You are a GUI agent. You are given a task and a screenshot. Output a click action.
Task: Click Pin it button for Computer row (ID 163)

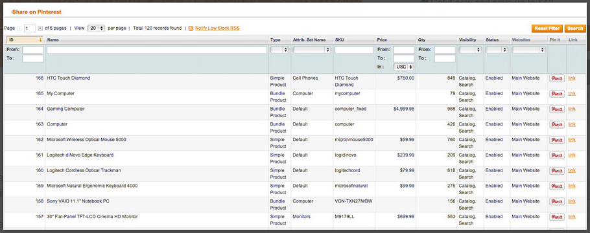coord(557,125)
